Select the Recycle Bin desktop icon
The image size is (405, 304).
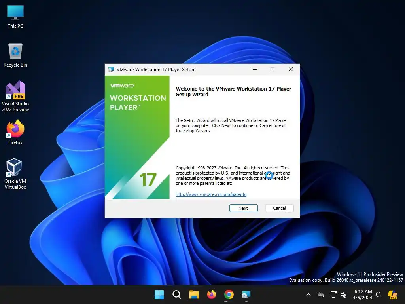pos(15,55)
